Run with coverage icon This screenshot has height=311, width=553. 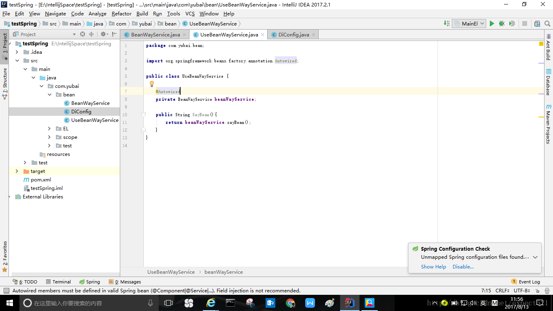pyautogui.click(x=512, y=23)
